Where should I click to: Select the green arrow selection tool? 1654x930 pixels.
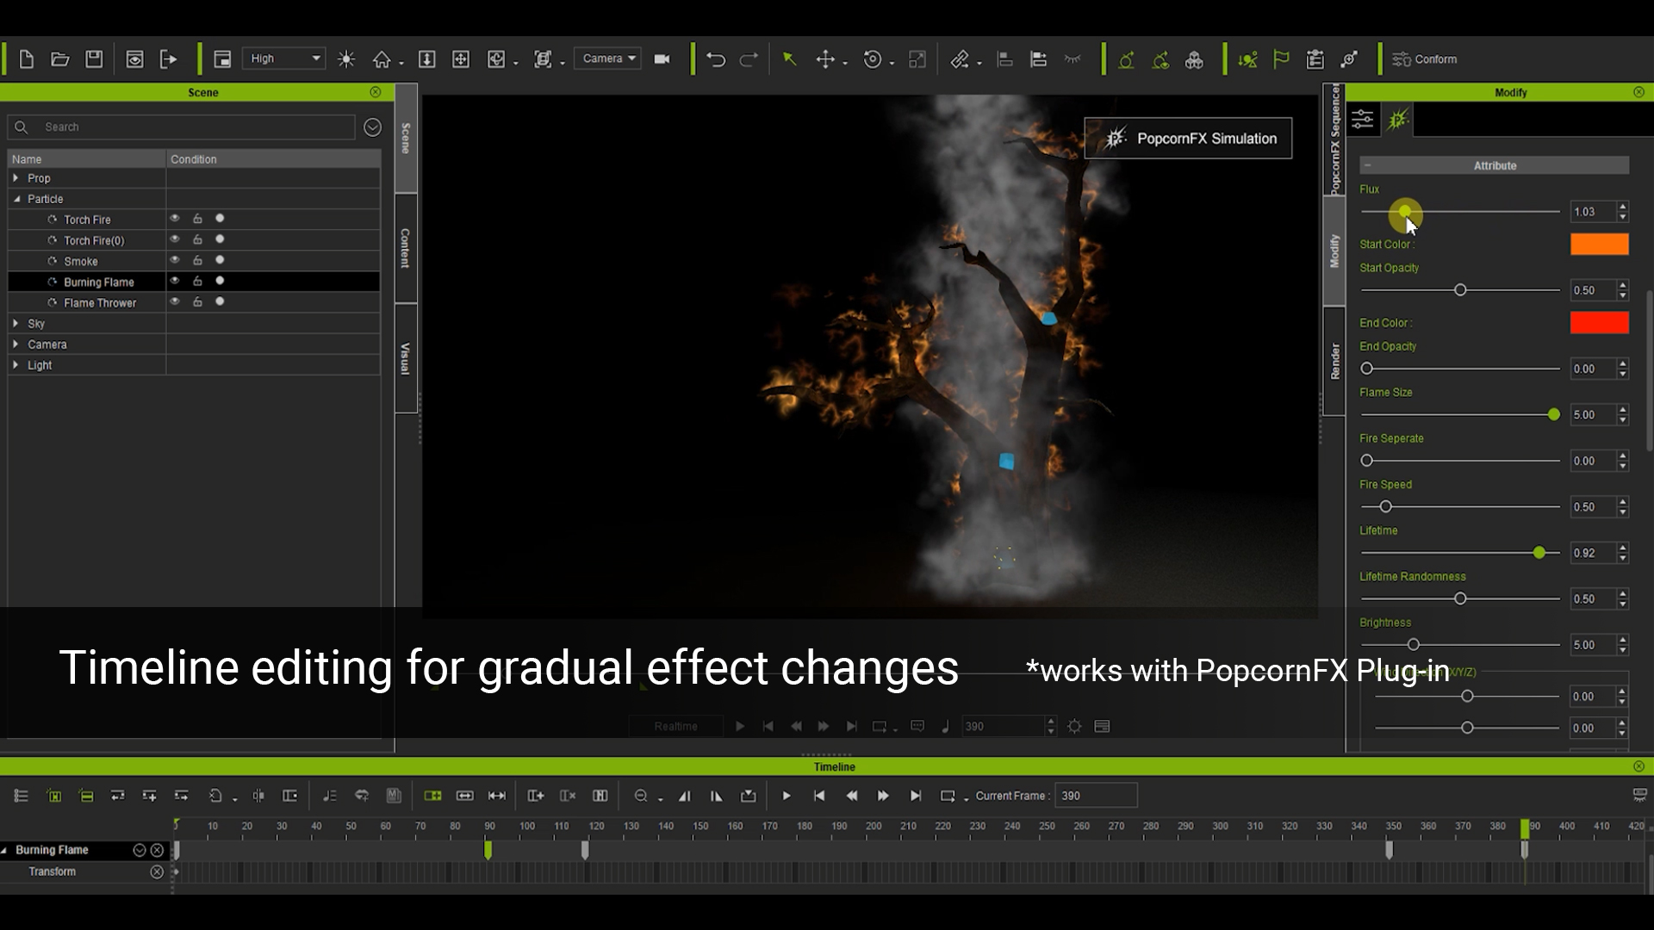pos(789,59)
